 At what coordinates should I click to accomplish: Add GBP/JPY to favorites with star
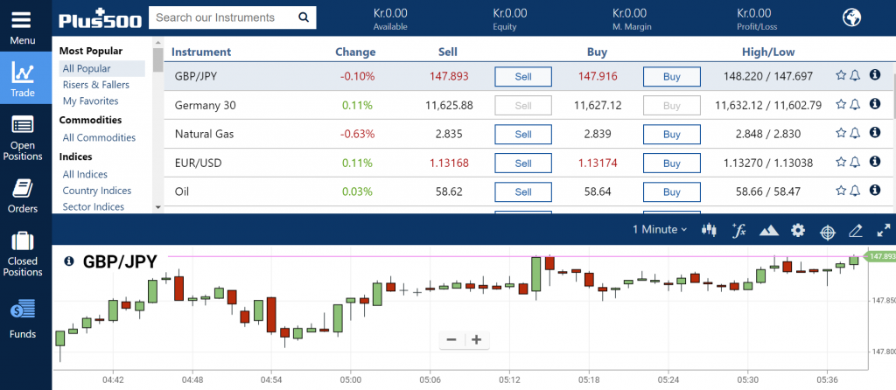point(841,76)
